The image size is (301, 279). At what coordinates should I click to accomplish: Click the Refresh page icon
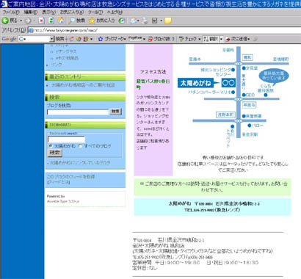pos(51,21)
